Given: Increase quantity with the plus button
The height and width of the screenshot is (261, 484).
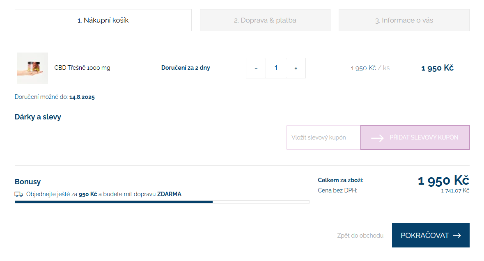Looking at the screenshot, I should [296, 68].
